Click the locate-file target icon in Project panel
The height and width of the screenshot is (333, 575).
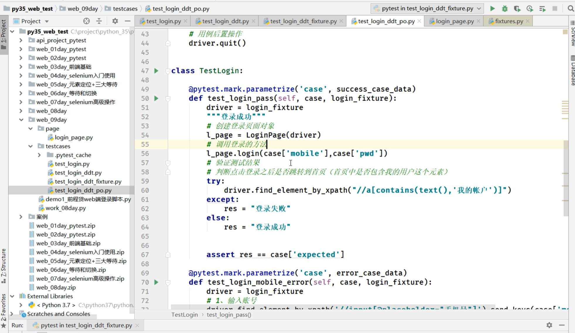pyautogui.click(x=86, y=21)
